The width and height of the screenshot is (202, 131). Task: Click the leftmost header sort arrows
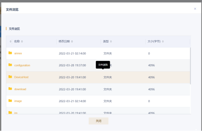(x=11, y=41)
